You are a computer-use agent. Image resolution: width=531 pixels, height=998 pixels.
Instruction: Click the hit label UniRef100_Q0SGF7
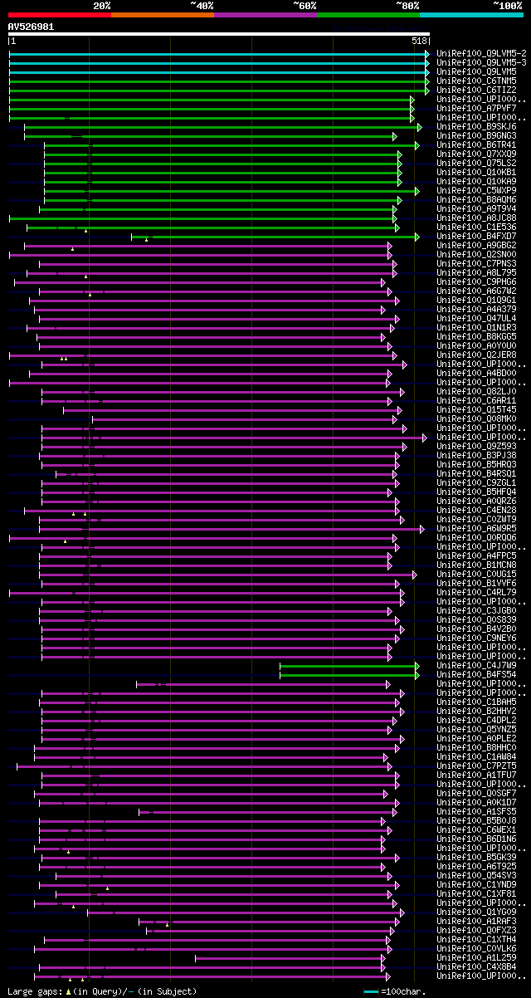pyautogui.click(x=477, y=793)
